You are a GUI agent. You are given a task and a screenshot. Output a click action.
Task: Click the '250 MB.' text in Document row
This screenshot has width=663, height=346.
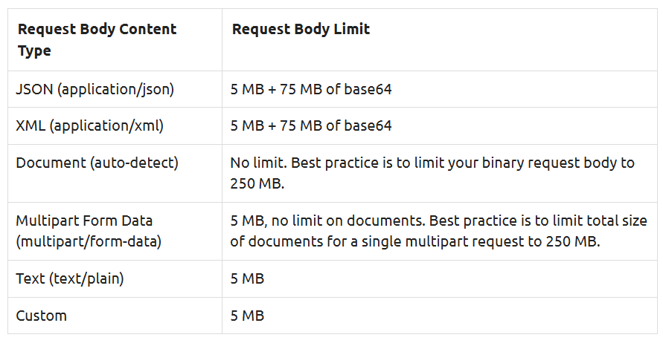click(x=257, y=183)
